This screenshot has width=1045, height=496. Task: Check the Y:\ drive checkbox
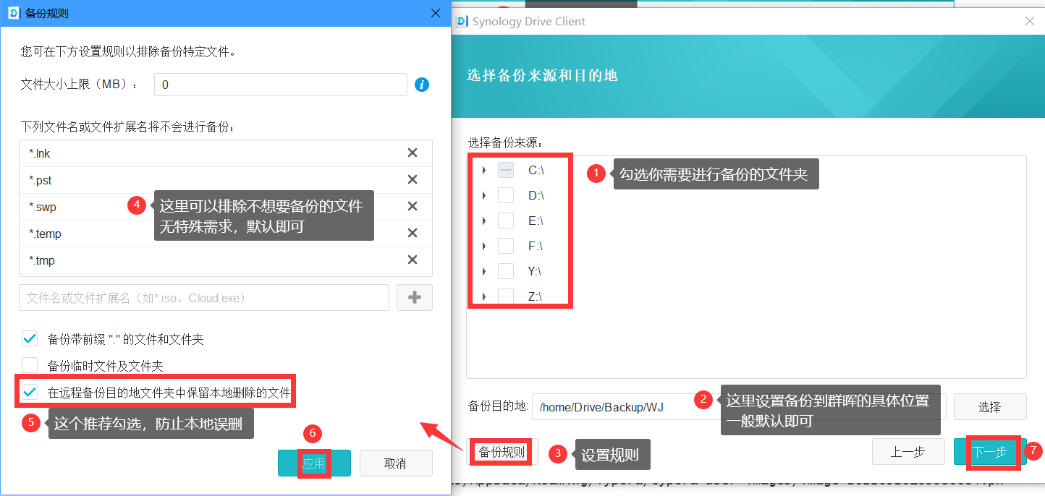pyautogui.click(x=506, y=271)
